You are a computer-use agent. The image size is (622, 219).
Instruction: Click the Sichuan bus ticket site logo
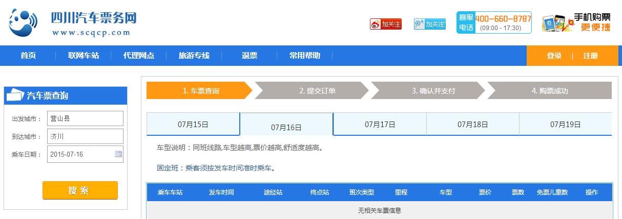(72, 23)
